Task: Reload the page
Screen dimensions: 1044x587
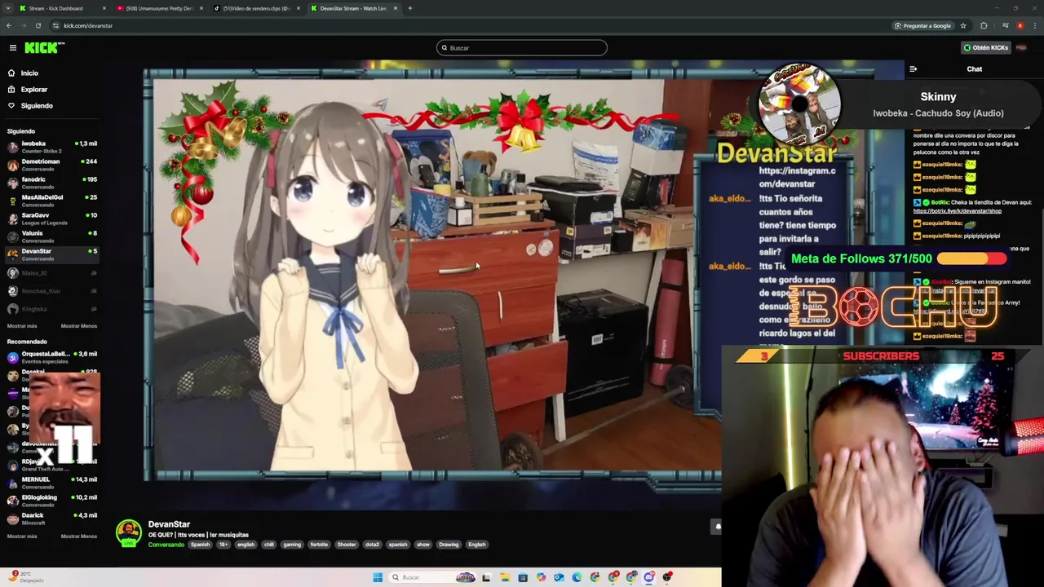Action: [38, 25]
